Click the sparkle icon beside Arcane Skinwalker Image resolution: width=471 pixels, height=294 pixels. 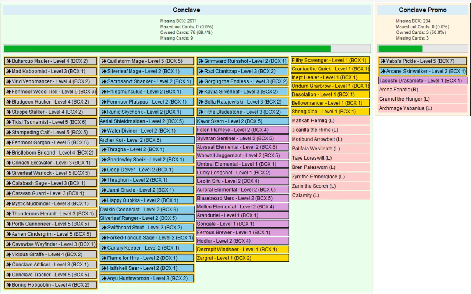[383, 71]
